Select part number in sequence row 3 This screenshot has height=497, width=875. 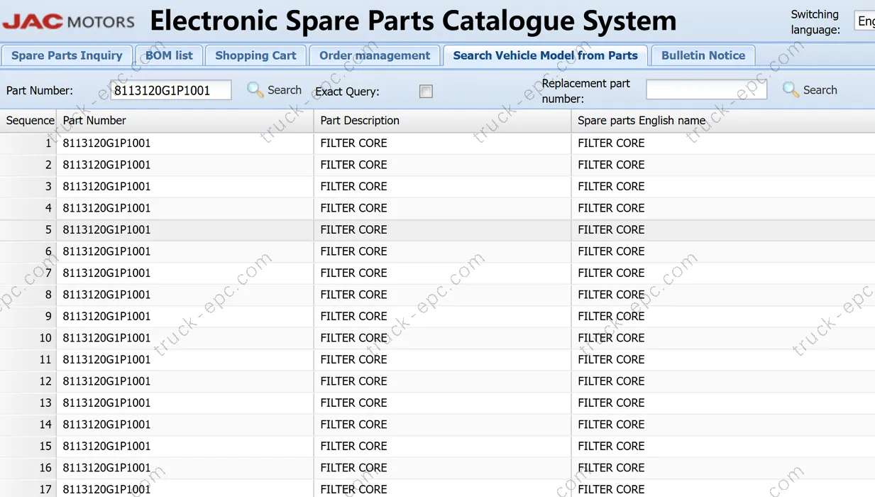(106, 187)
